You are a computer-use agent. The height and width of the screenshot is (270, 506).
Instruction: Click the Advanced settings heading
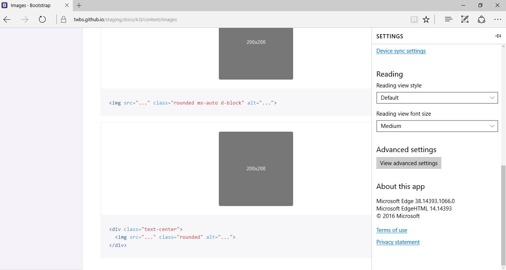pyautogui.click(x=406, y=150)
